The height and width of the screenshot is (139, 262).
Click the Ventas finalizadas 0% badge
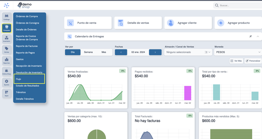(123, 71)
